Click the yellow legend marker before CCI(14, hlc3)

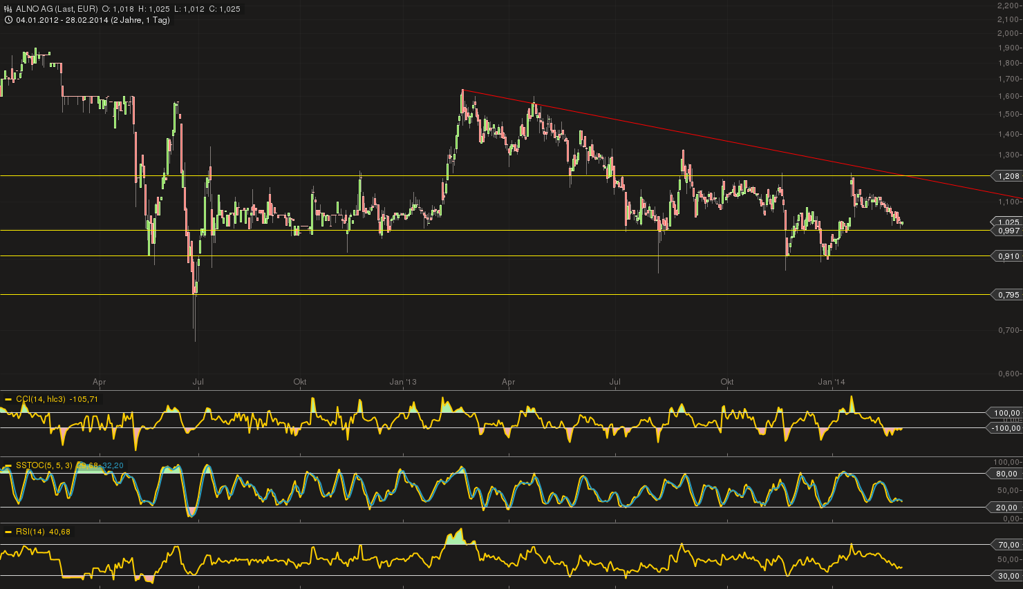[x=8, y=398]
